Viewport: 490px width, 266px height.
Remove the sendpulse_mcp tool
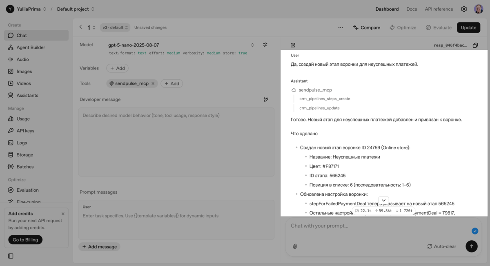153,83
